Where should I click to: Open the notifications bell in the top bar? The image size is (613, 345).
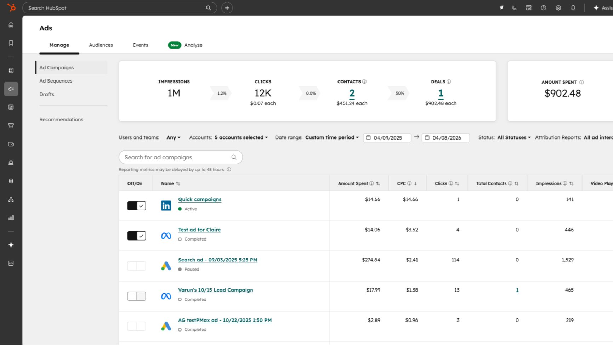[573, 7]
